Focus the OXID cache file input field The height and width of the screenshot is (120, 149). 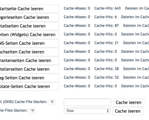[87, 102]
